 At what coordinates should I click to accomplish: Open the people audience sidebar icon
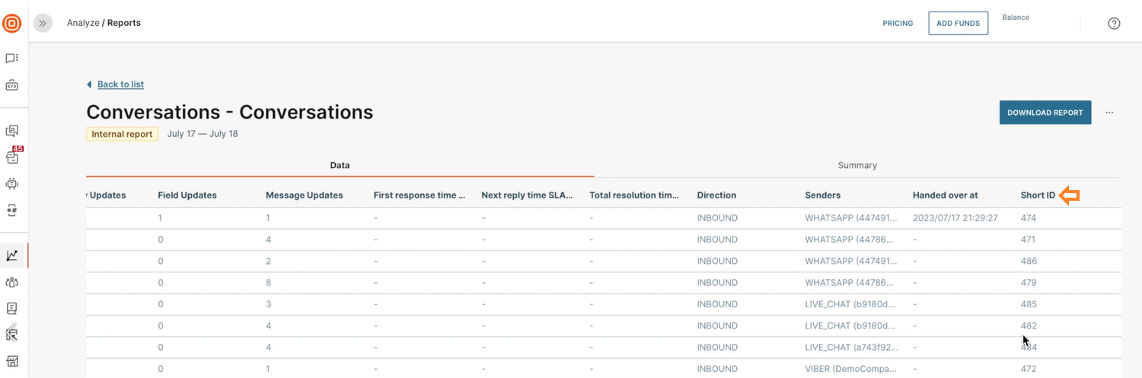coord(12,282)
